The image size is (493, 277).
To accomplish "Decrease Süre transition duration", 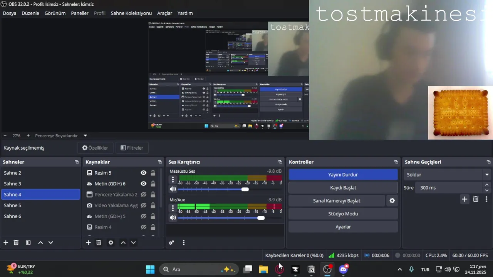I will coord(487,190).
